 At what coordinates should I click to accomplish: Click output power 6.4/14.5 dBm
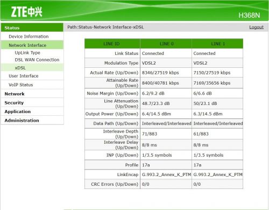point(157,114)
